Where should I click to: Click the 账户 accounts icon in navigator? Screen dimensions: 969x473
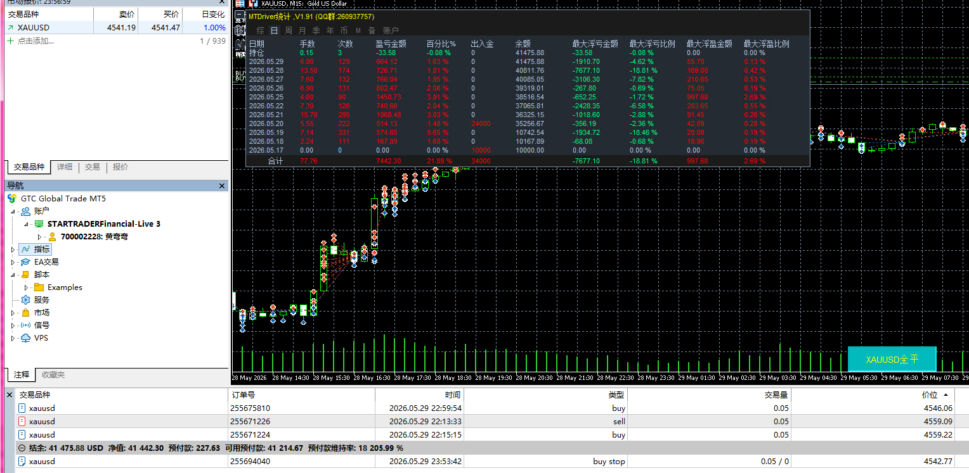25,211
